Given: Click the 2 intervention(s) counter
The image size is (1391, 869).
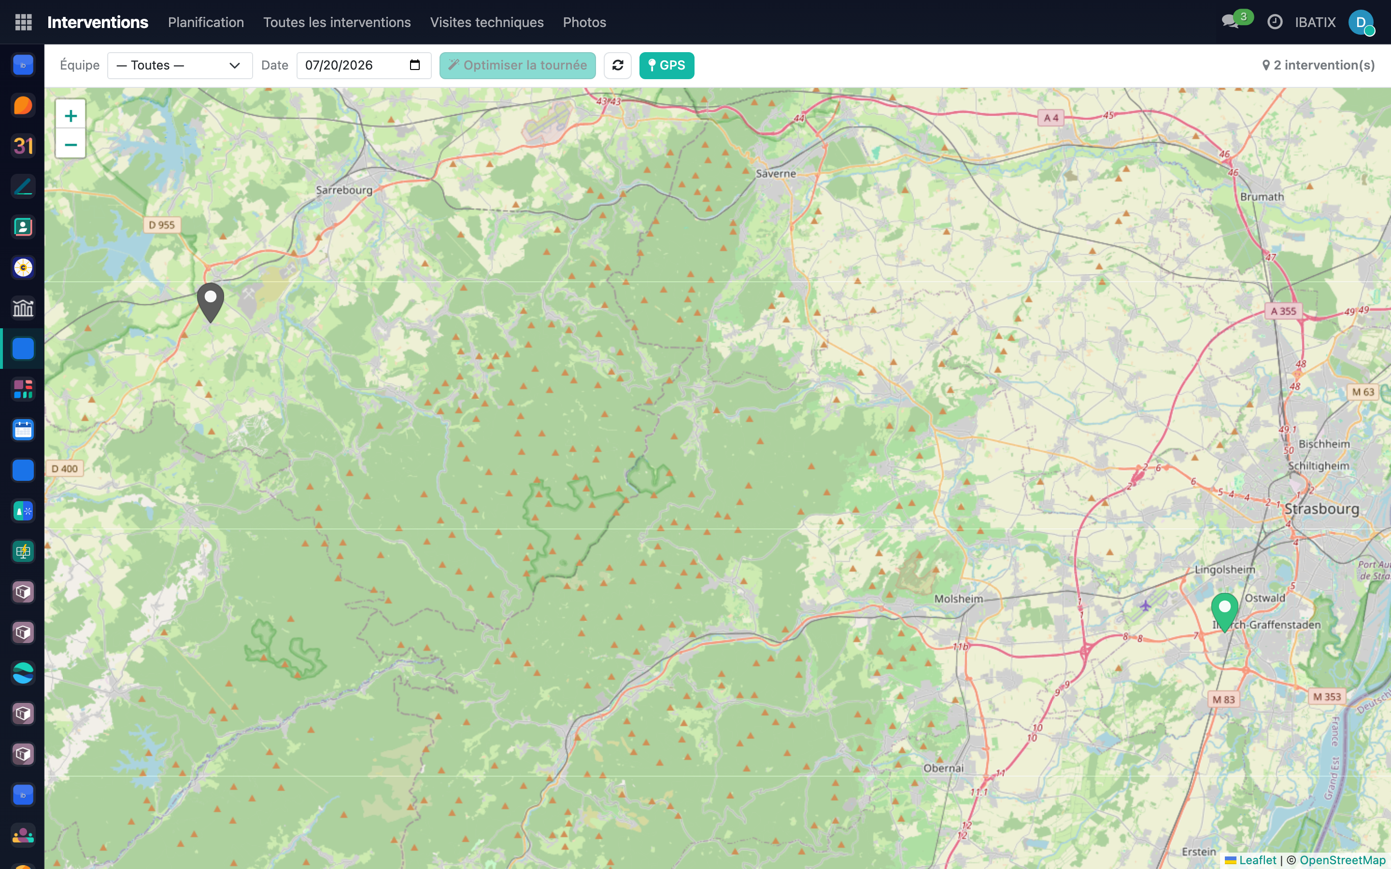Looking at the screenshot, I should [1318, 65].
